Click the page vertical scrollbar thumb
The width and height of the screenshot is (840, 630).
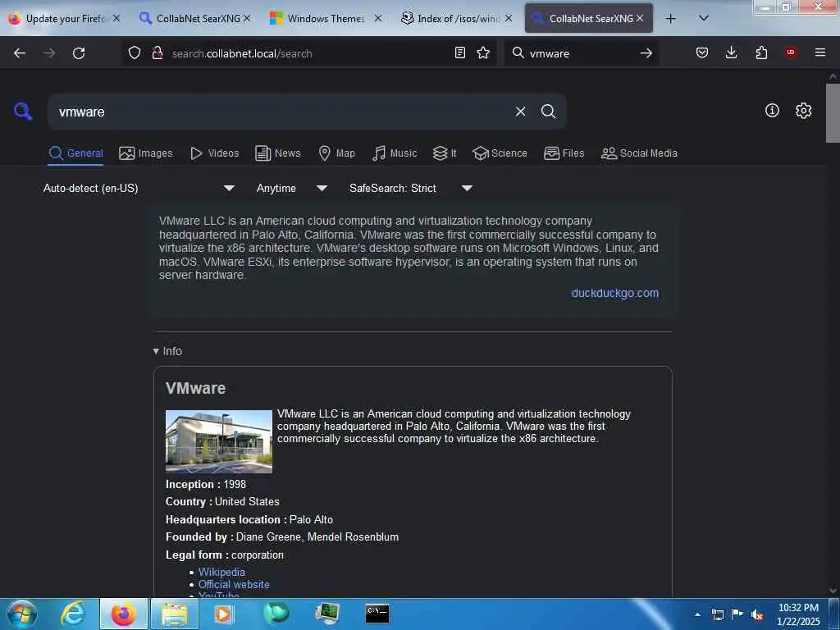pyautogui.click(x=833, y=112)
